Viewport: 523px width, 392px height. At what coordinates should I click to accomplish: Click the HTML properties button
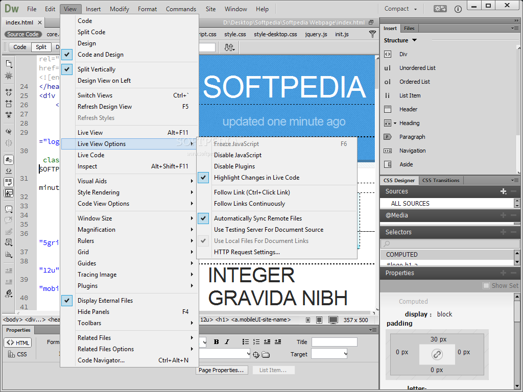pos(18,342)
